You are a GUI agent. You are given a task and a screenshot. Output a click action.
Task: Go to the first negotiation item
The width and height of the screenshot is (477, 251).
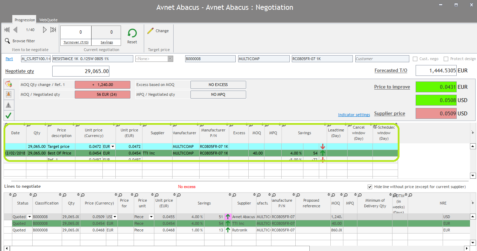click(7, 30)
